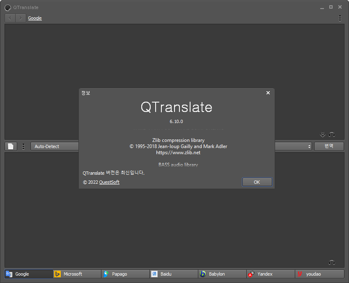This screenshot has height=283, width=349.
Task: Close the 정보 about dialog
Action: [x=268, y=93]
